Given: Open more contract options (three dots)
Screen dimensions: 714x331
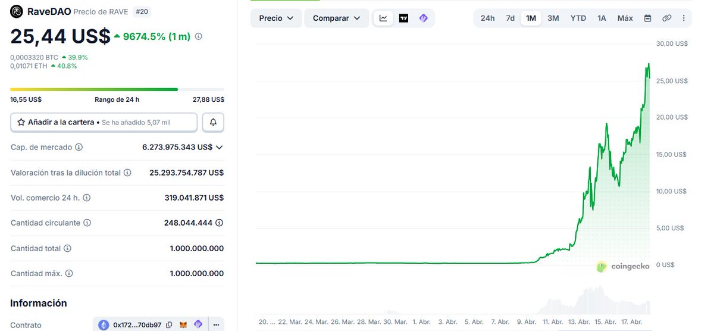Looking at the screenshot, I should coord(215,325).
